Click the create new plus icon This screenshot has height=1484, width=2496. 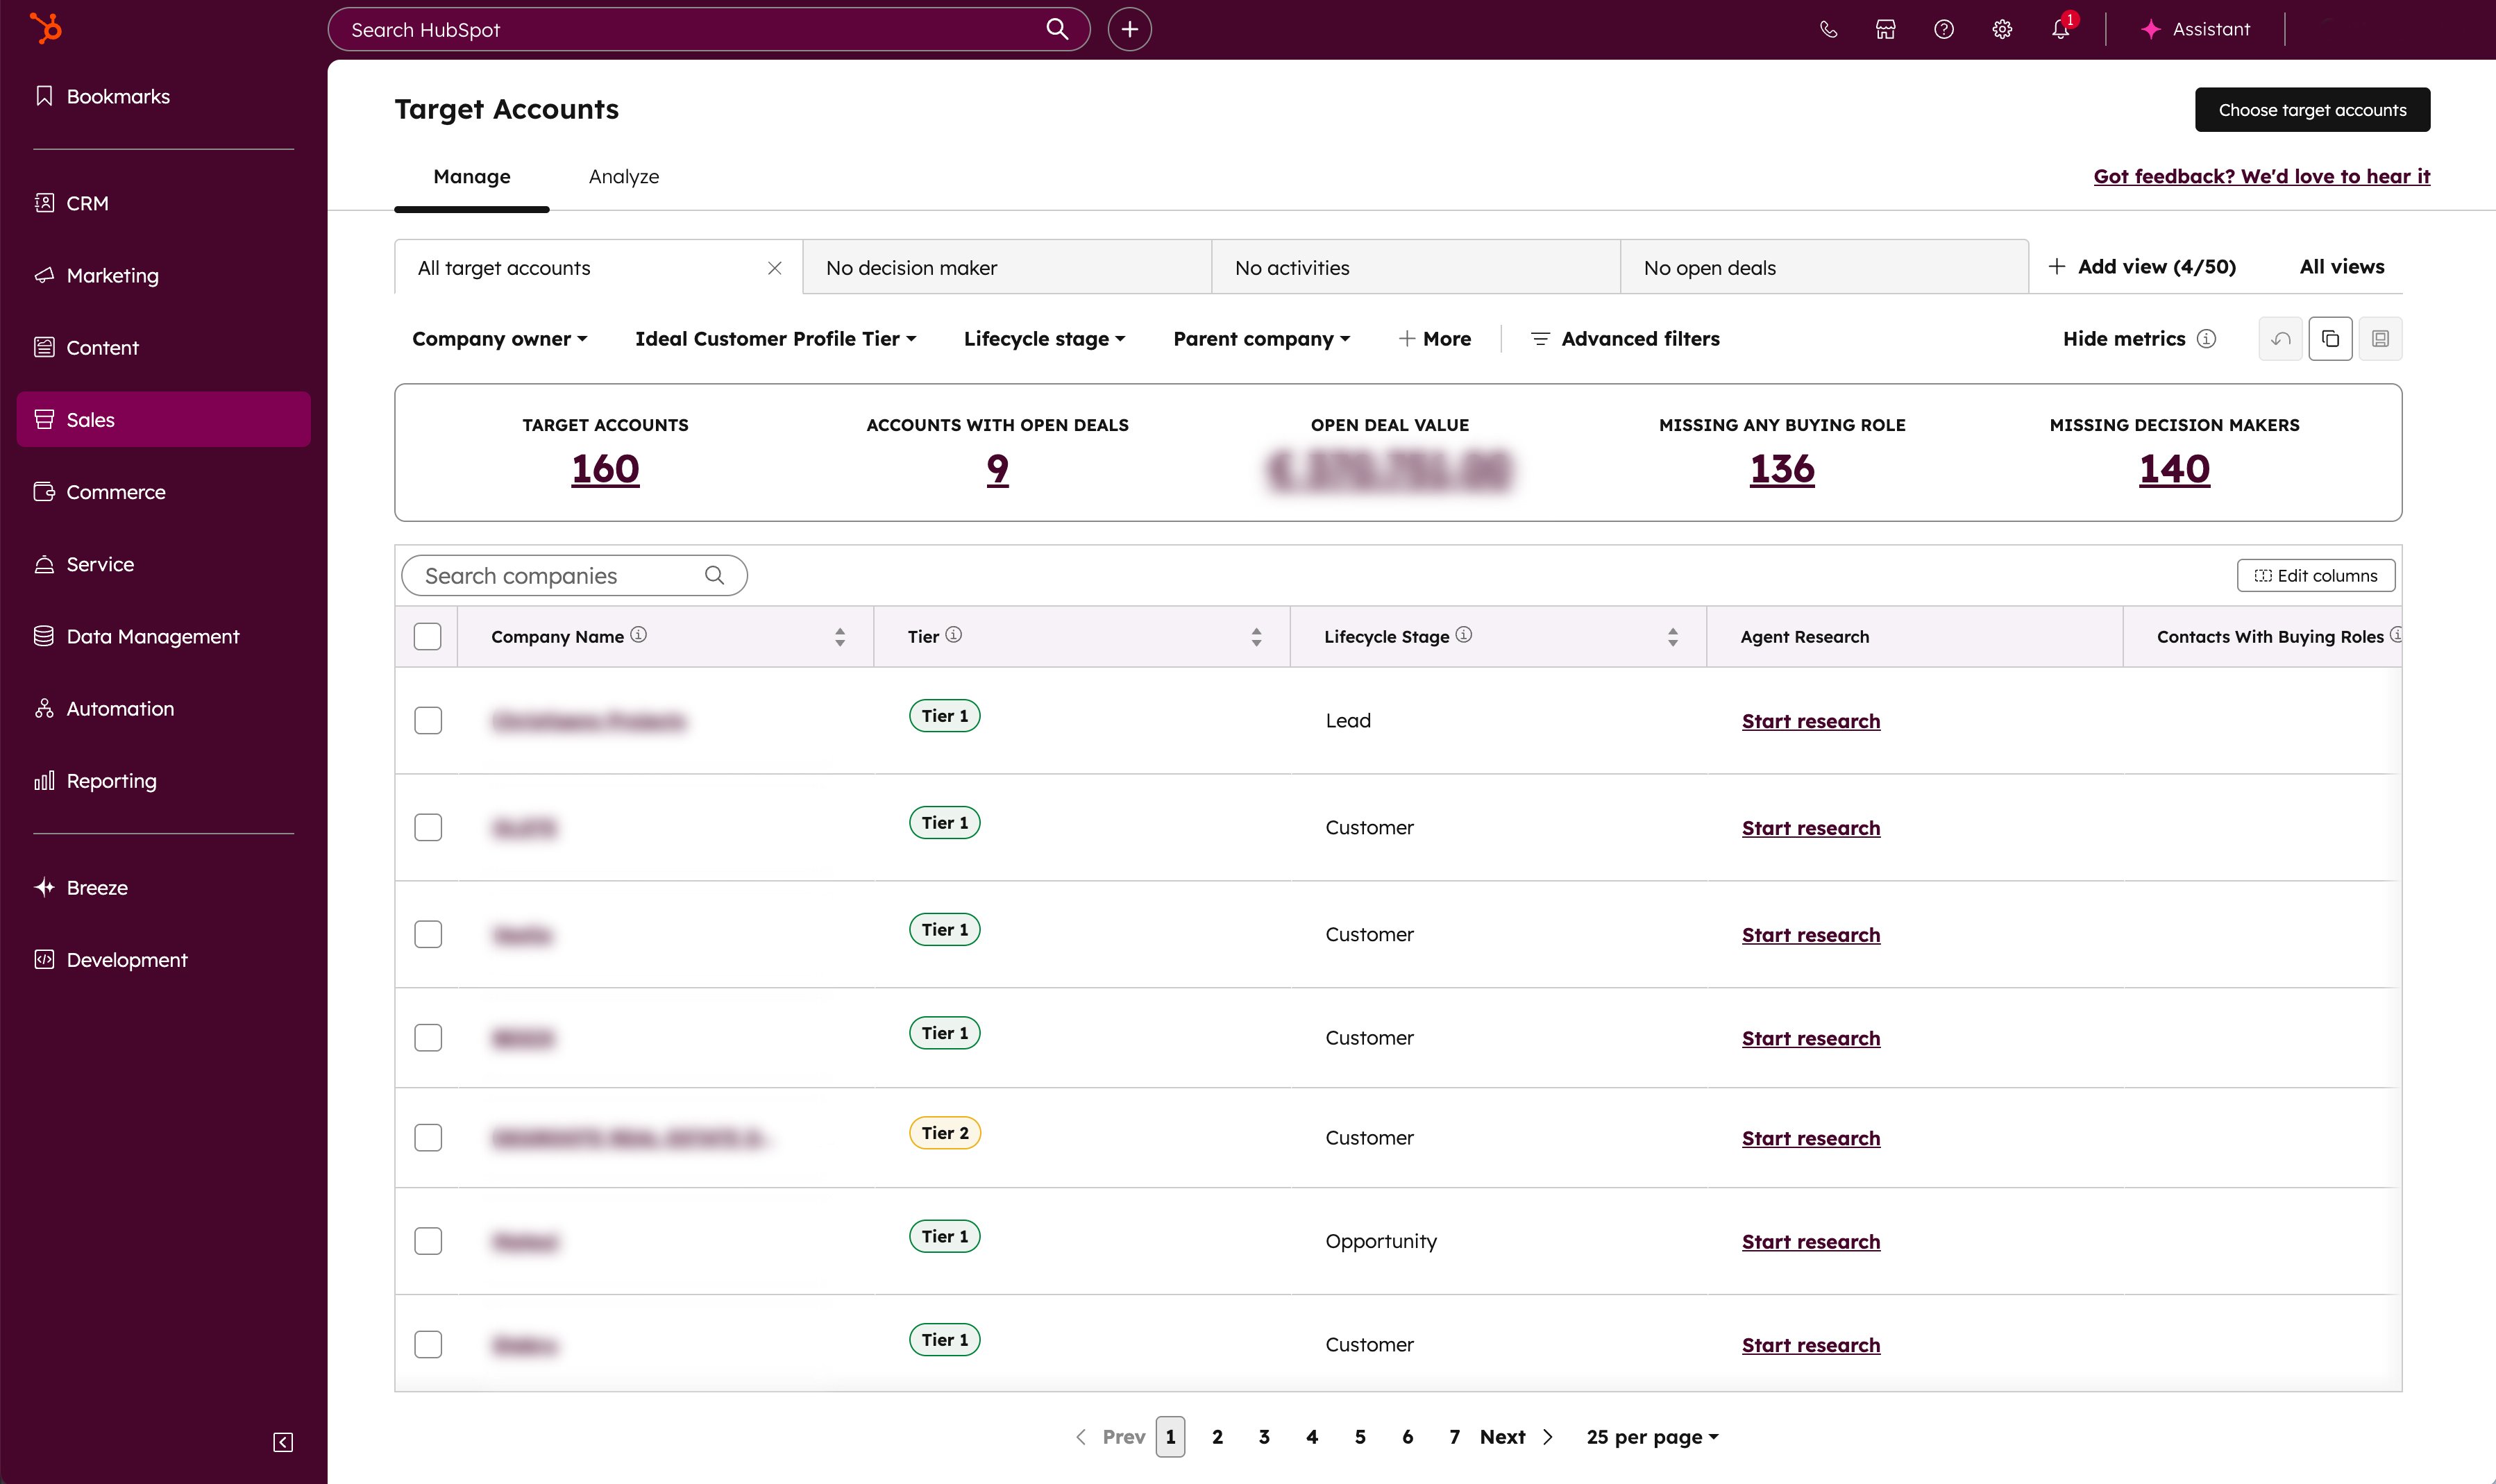1129,29
